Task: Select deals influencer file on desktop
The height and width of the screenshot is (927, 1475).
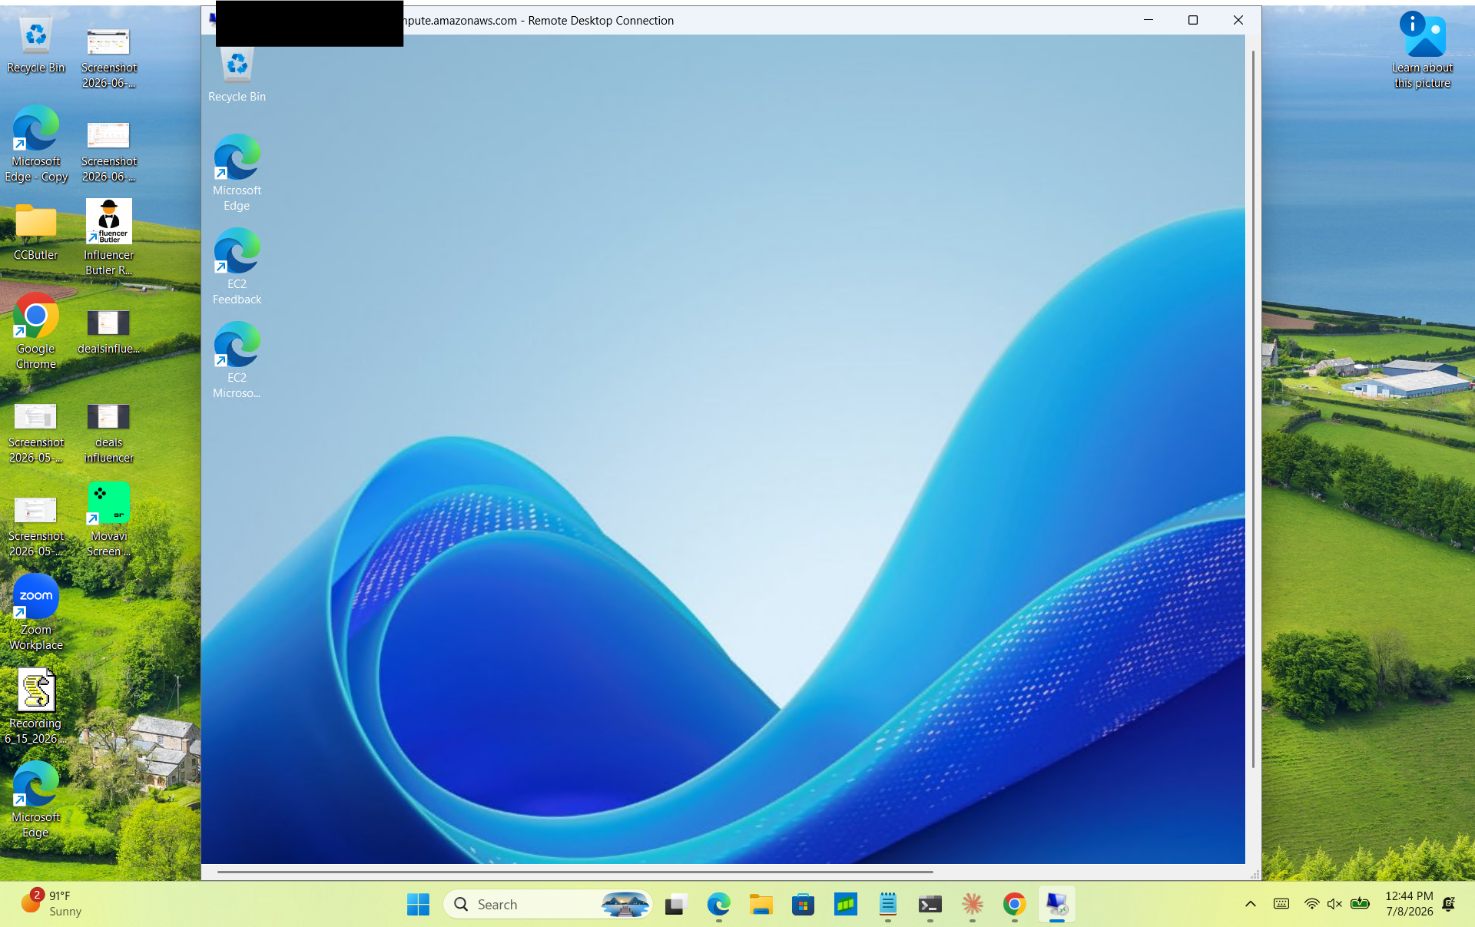Action: [108, 433]
